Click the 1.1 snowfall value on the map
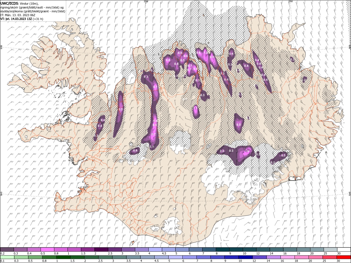The width and height of the screenshot is (351, 263). [196, 108]
